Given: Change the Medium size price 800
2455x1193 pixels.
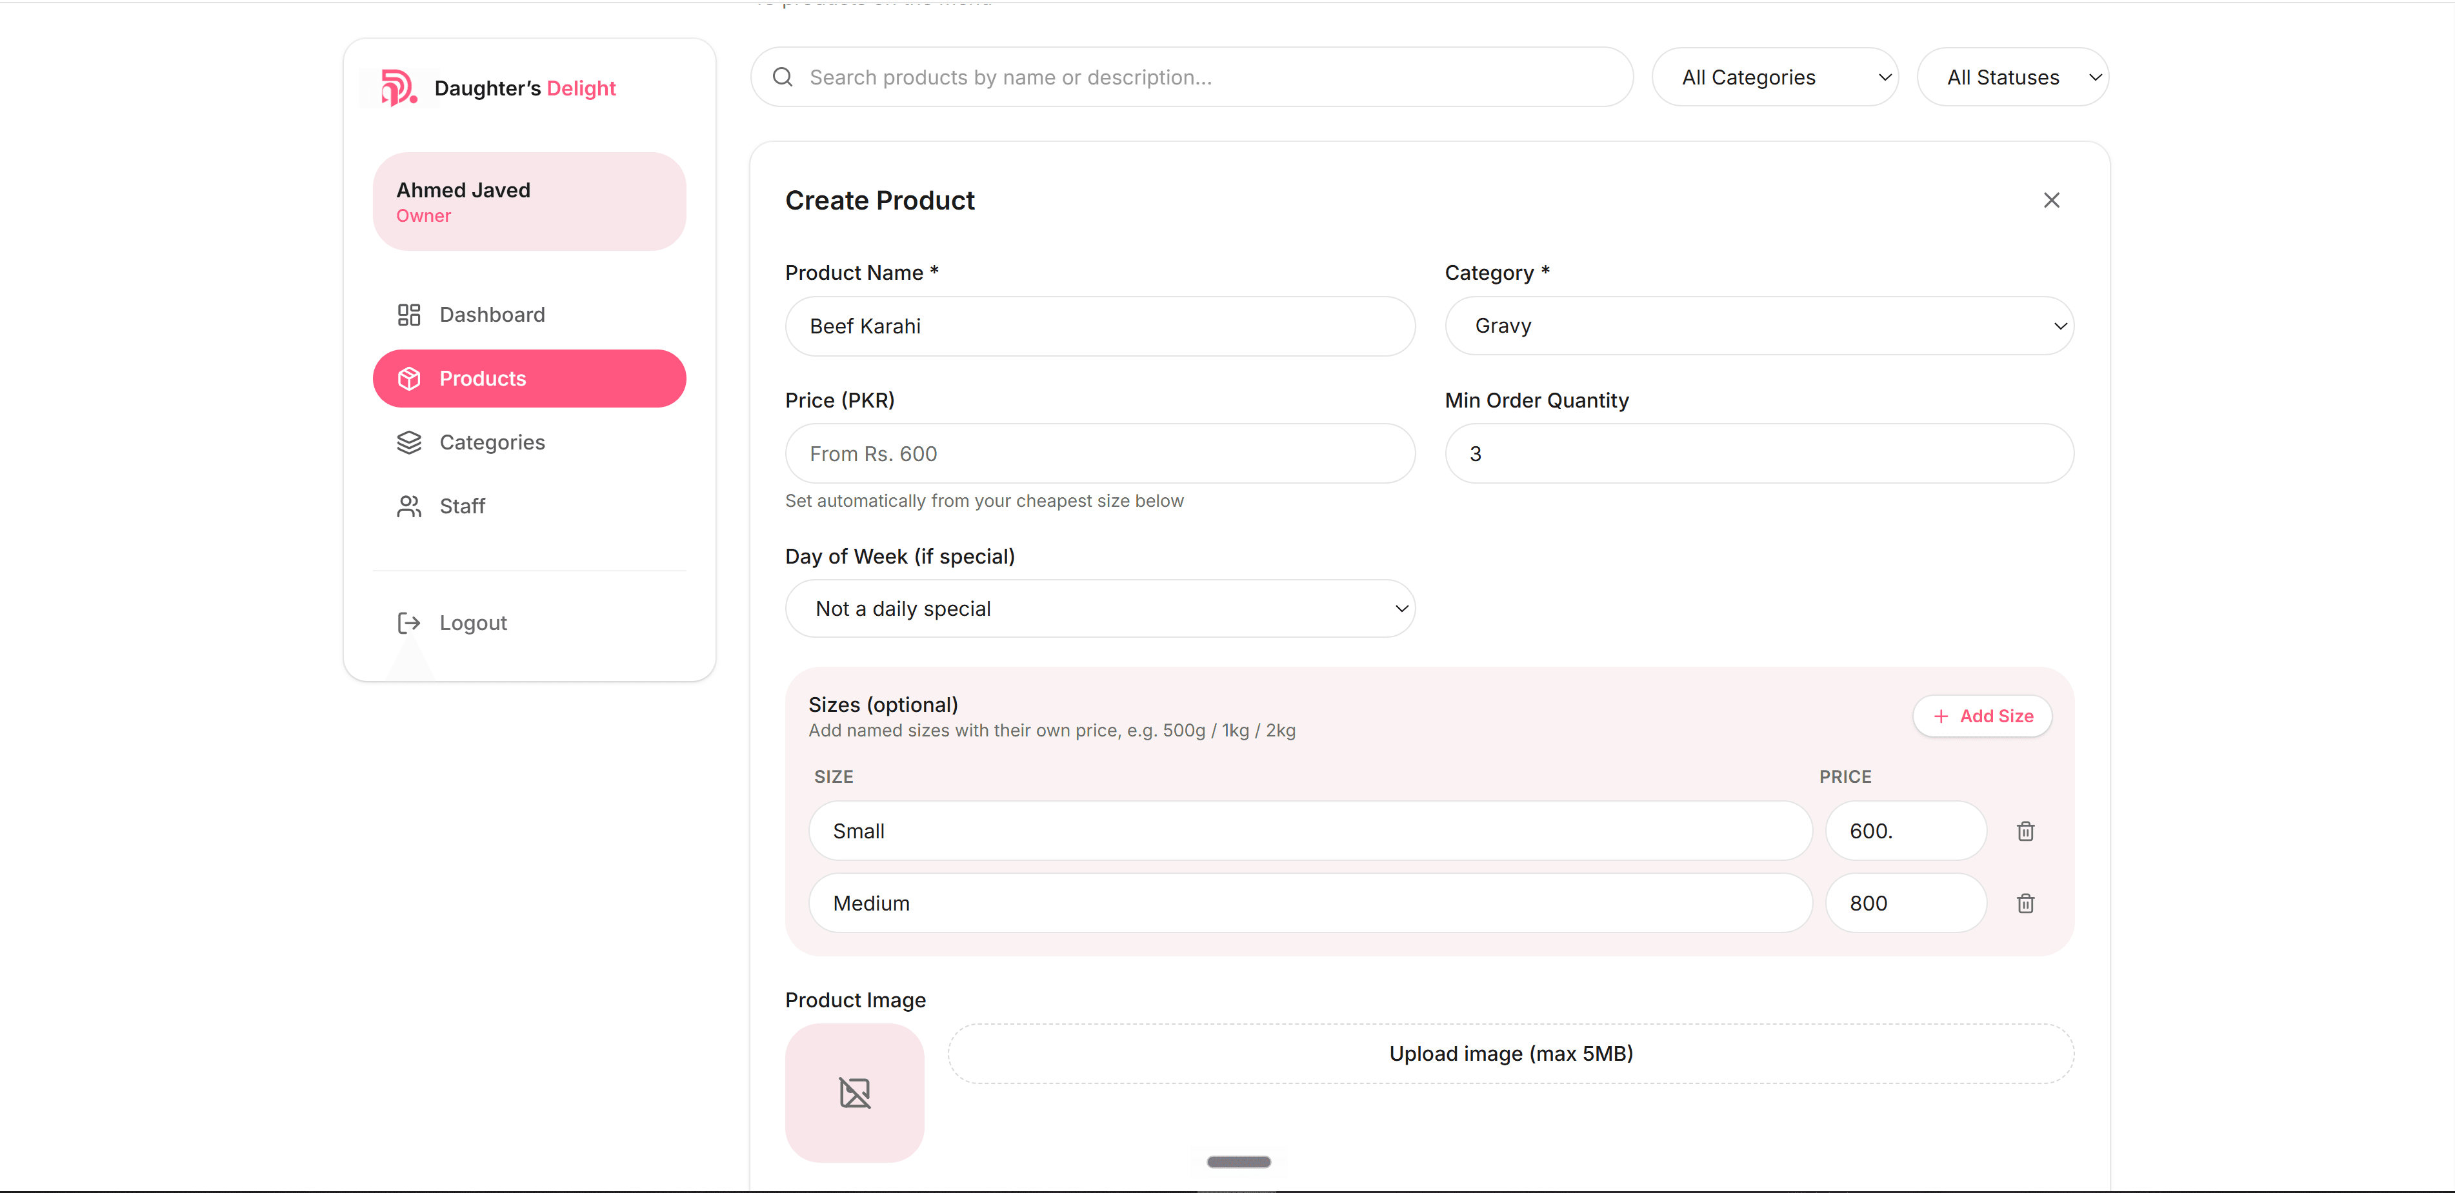Looking at the screenshot, I should [x=1906, y=903].
